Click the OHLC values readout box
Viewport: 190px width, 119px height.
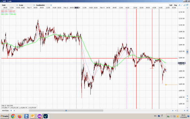tap(19, 108)
